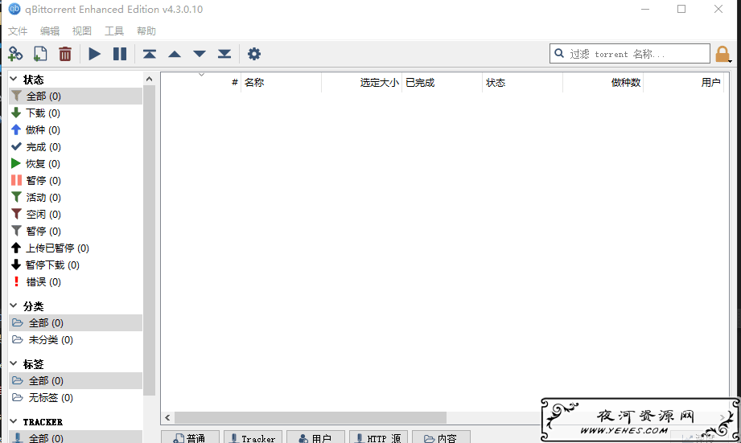
Task: Open the 编辑 menu
Action: tap(50, 31)
